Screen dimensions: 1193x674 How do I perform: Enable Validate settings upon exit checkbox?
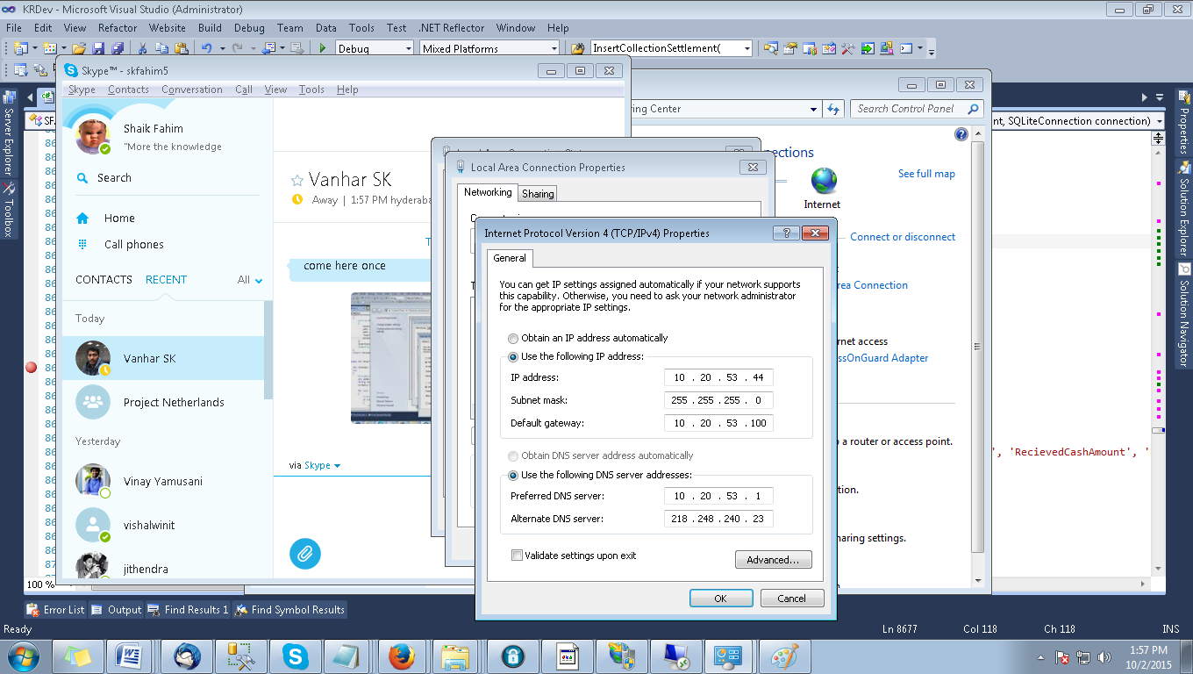(517, 556)
